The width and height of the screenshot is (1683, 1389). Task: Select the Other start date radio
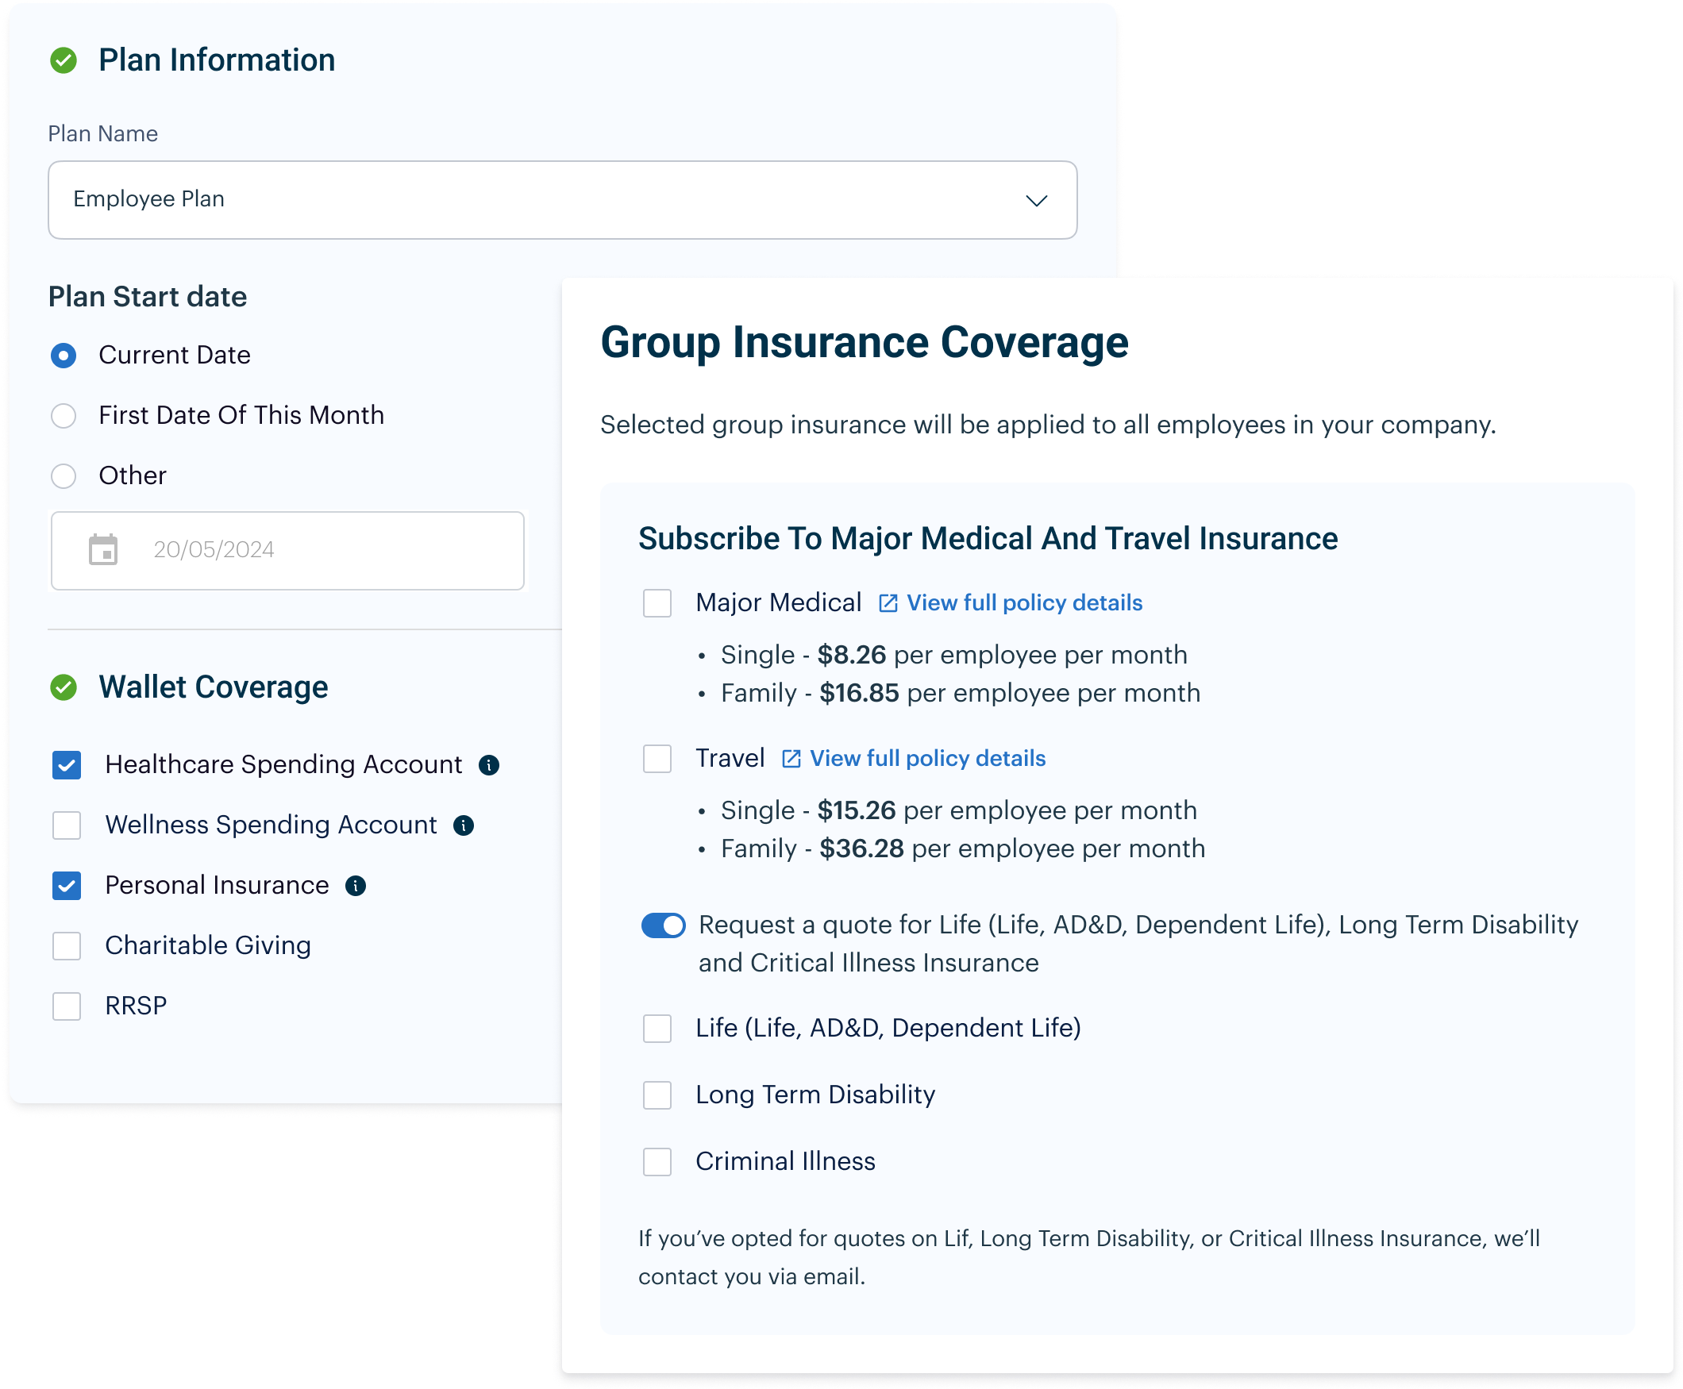(x=64, y=476)
